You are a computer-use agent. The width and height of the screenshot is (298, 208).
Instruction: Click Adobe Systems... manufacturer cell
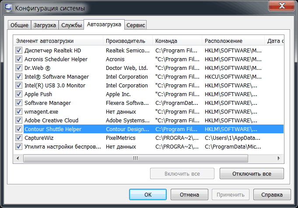point(128,120)
